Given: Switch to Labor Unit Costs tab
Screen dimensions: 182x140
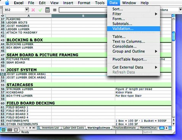Looking at the screenshot, I should point(73,128).
